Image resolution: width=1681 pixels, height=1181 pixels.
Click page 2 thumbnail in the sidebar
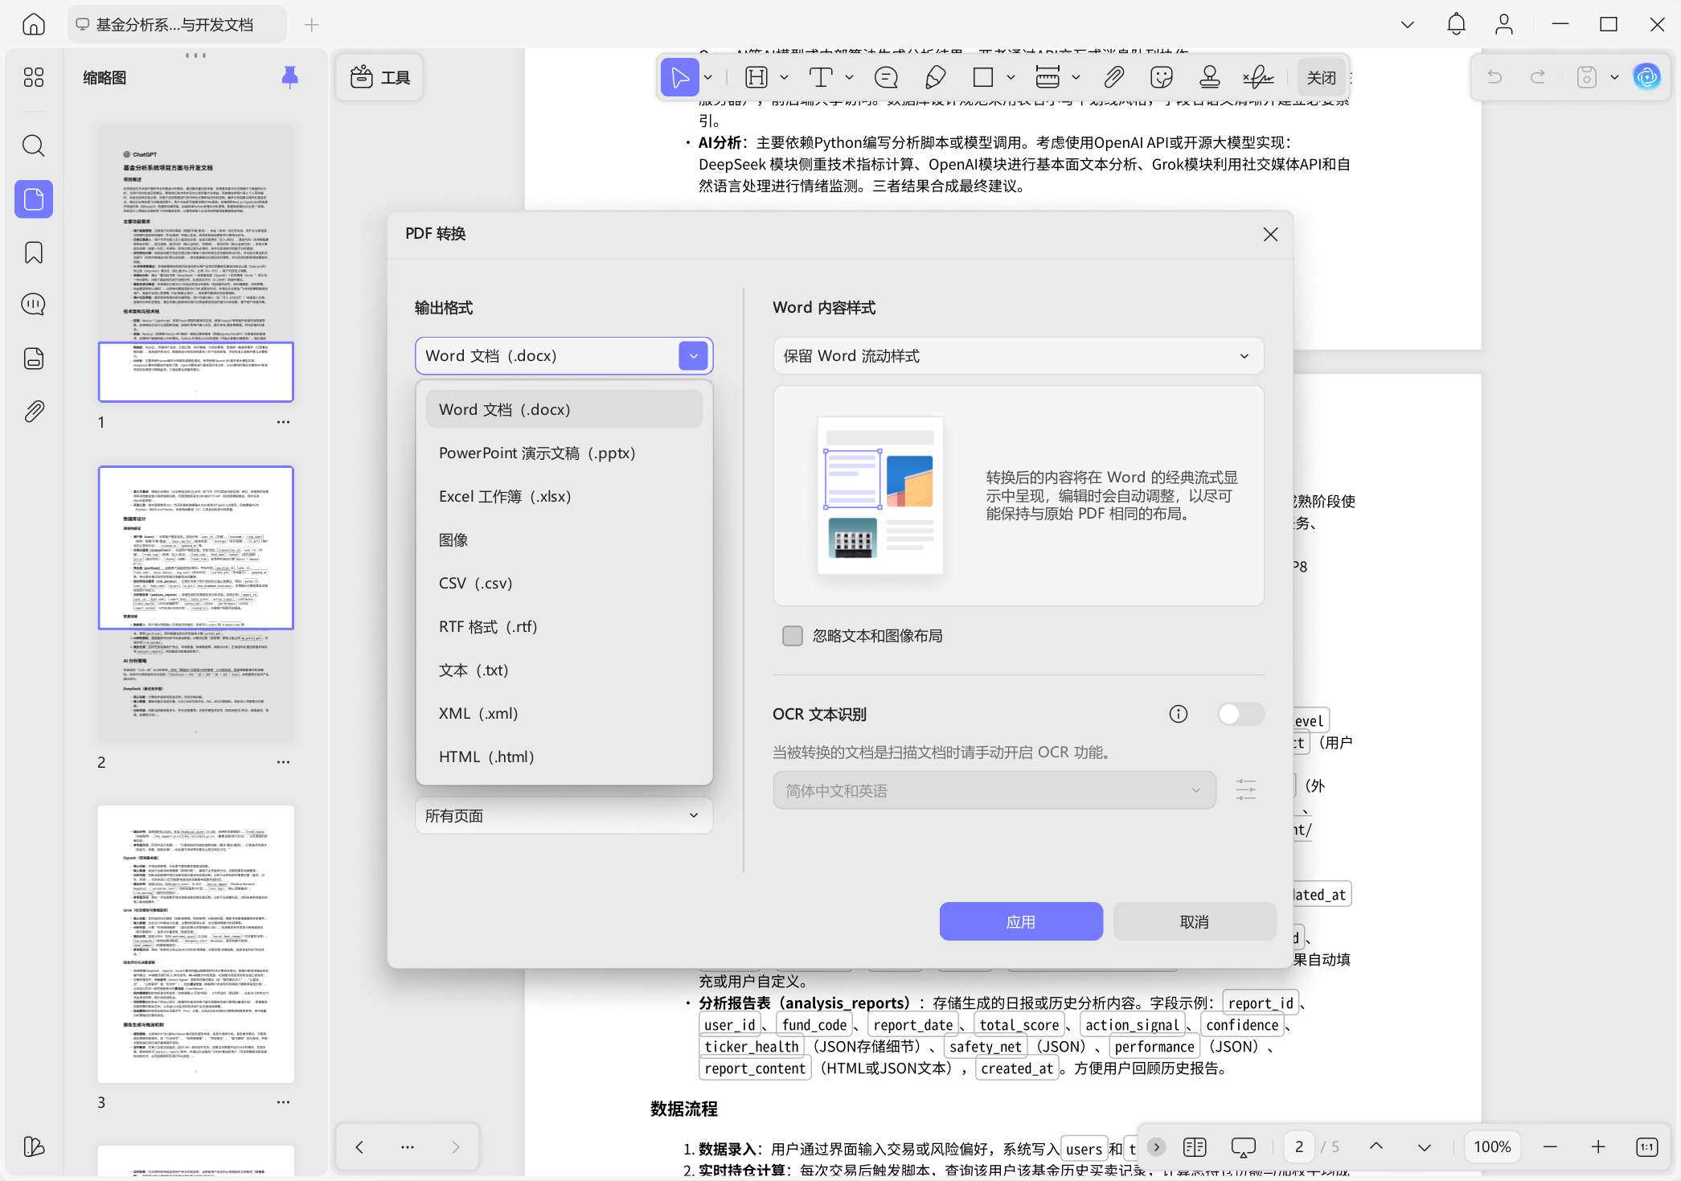195,601
